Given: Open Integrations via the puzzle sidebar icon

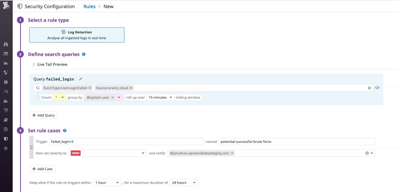Looking at the screenshot, I should (x=6, y=101).
